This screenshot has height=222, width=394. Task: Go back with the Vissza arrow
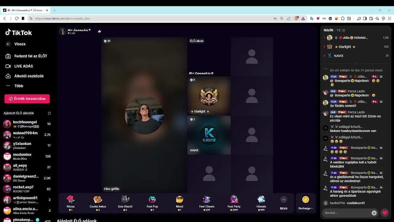point(8,44)
